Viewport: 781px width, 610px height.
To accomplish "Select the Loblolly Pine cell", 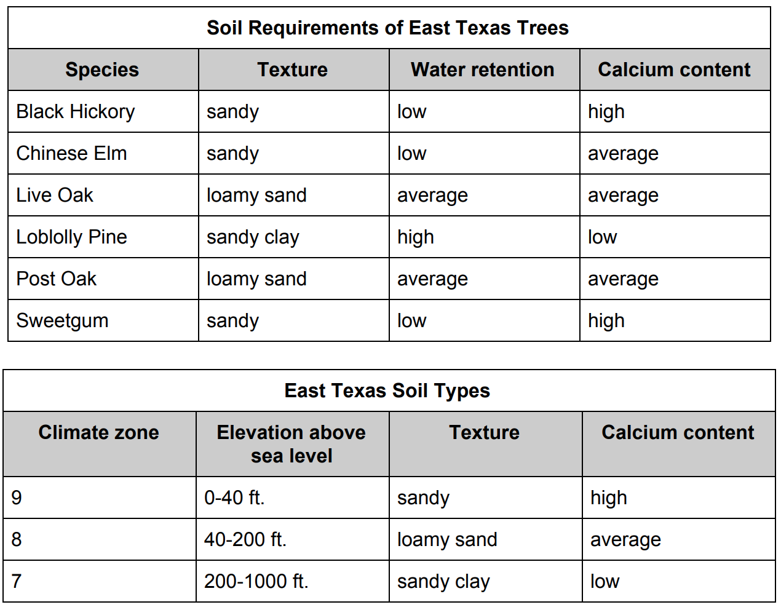I will click(72, 237).
